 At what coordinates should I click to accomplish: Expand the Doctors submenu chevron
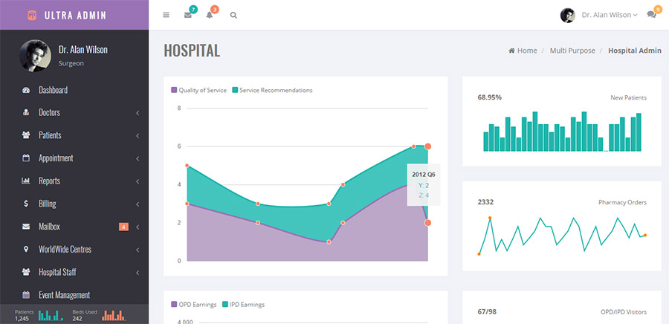click(x=138, y=113)
